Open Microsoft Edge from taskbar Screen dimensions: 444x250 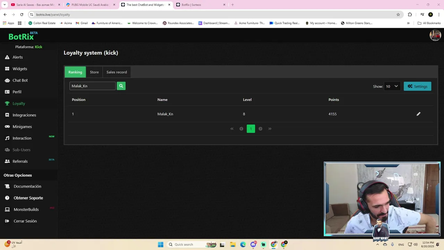pyautogui.click(x=243, y=244)
